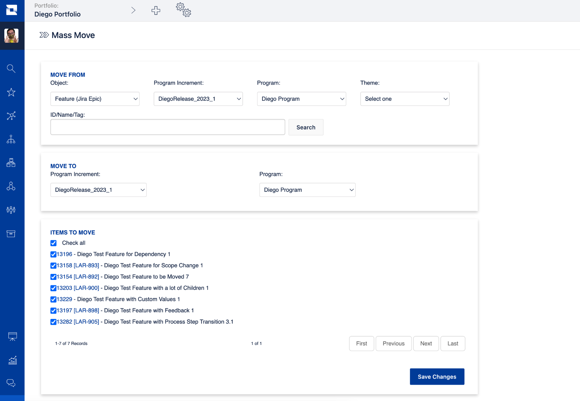Open the network nodes sidebar icon

tap(11, 116)
